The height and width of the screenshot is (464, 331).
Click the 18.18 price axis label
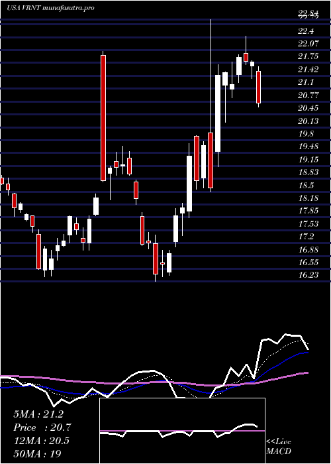point(308,198)
